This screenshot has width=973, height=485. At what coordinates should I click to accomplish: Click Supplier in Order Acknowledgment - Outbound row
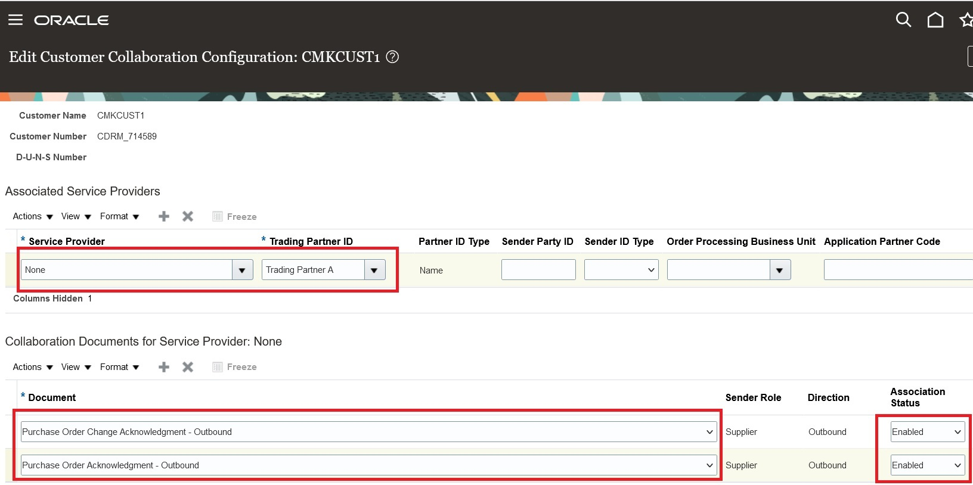pyautogui.click(x=741, y=465)
